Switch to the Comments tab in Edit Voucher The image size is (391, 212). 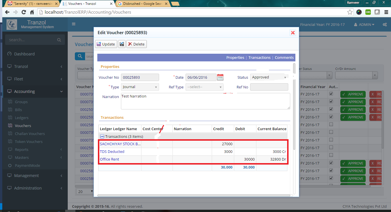(x=284, y=57)
